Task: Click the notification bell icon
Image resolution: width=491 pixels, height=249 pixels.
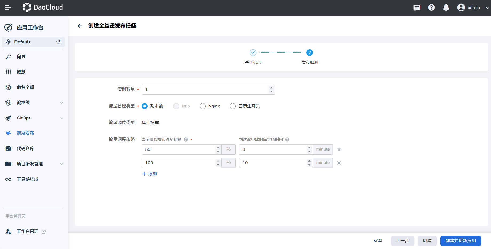Action: (x=446, y=8)
